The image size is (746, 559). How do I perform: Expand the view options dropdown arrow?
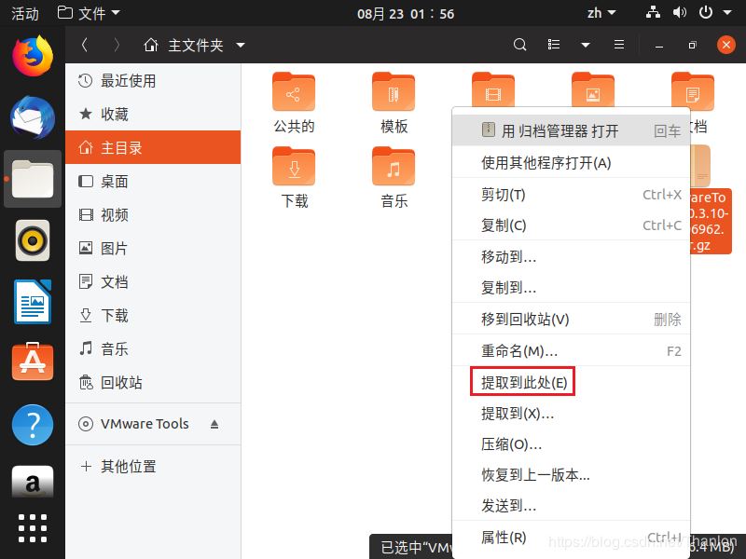tap(586, 45)
